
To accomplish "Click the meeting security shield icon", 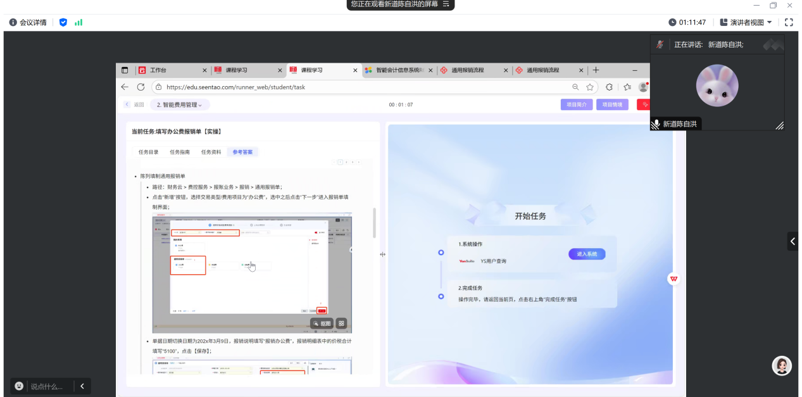I will pos(63,22).
